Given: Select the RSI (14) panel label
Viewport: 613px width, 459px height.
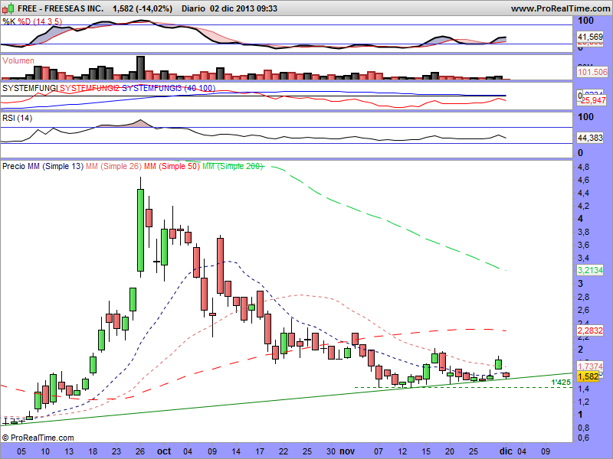Looking at the screenshot, I should (x=17, y=118).
